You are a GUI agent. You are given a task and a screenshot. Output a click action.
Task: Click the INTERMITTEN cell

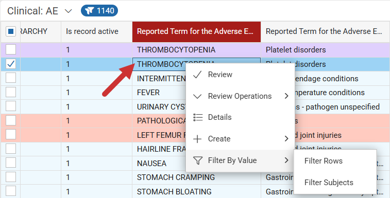(159, 79)
